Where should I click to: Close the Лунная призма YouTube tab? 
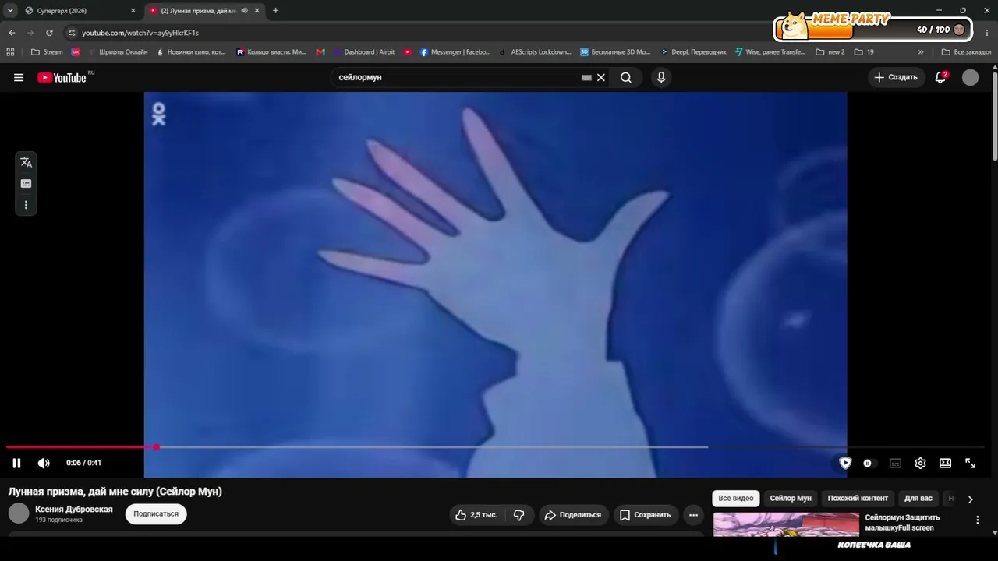257,10
